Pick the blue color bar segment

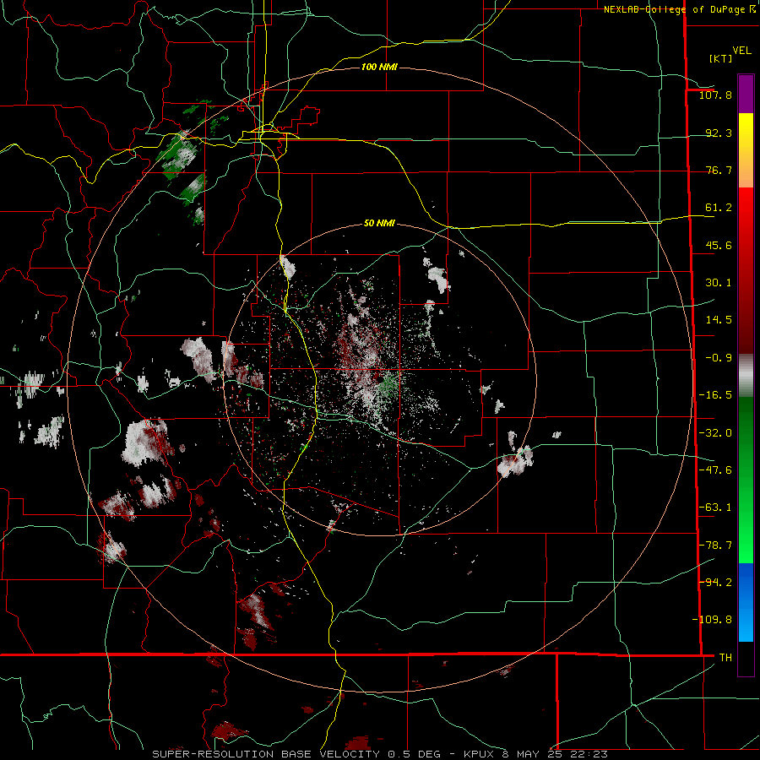click(x=746, y=602)
